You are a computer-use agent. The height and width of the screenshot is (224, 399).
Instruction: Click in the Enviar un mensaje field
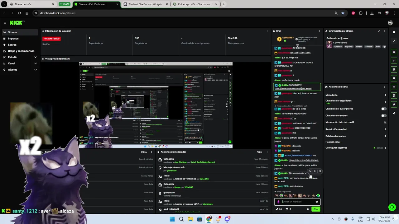[298, 202]
